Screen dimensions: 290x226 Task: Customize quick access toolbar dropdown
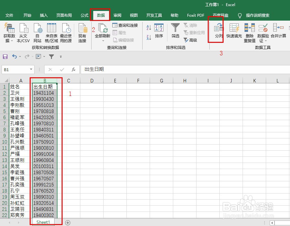(61, 57)
